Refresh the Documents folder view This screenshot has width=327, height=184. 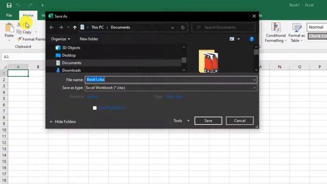coord(183,28)
